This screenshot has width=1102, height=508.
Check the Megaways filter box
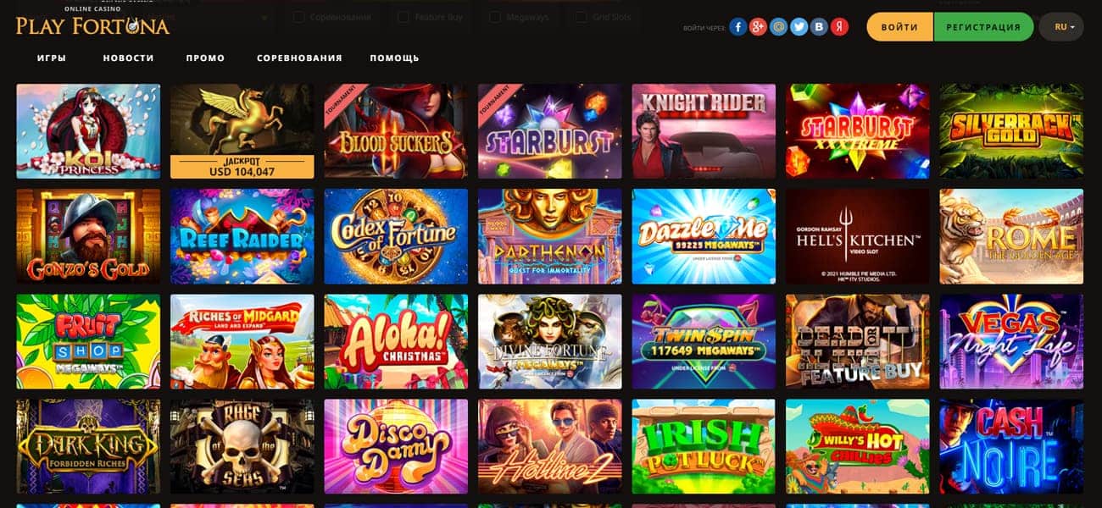click(x=493, y=16)
